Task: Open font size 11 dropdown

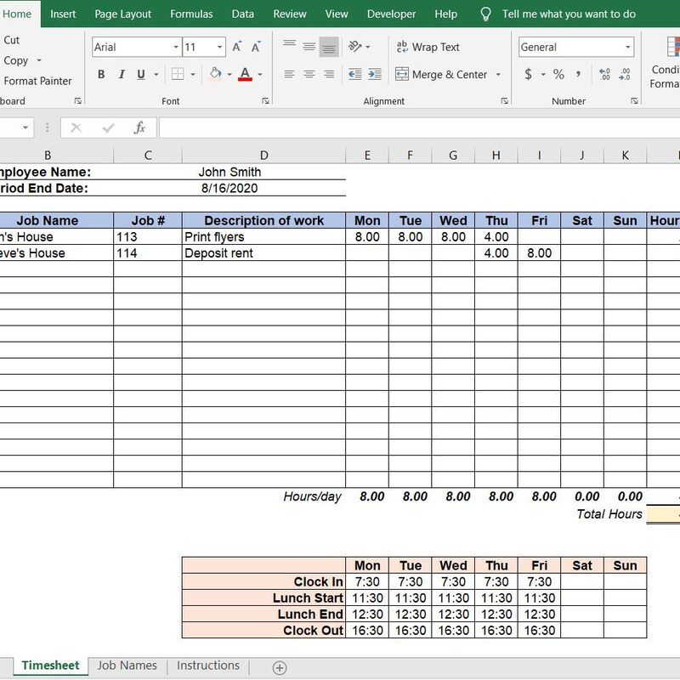Action: (x=220, y=47)
